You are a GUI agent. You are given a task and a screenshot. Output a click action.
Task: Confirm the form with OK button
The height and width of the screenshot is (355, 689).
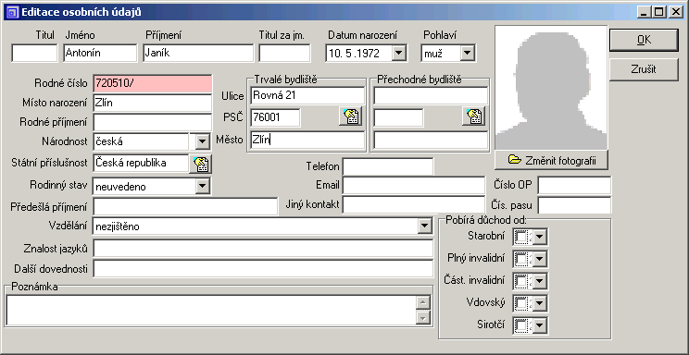coord(644,40)
